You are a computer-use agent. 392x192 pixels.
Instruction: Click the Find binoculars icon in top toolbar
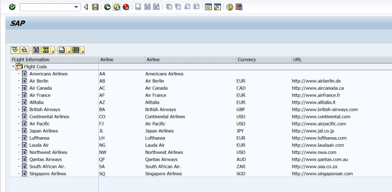pos(147,7)
